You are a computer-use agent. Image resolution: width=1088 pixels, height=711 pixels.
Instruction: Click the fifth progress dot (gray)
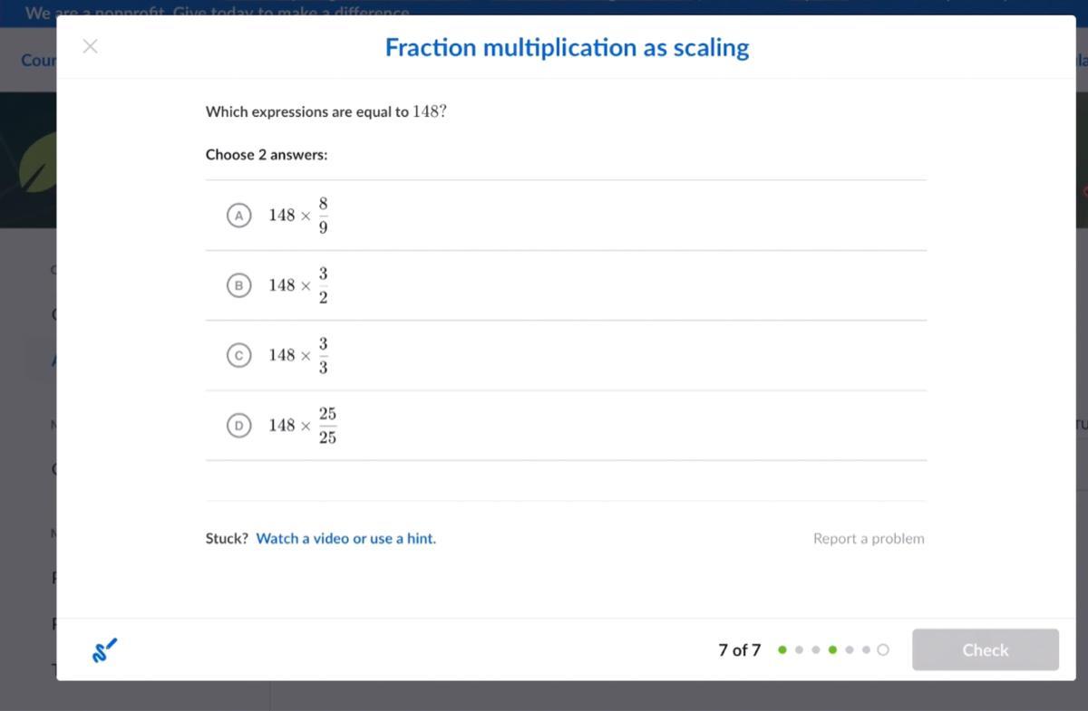(x=850, y=649)
